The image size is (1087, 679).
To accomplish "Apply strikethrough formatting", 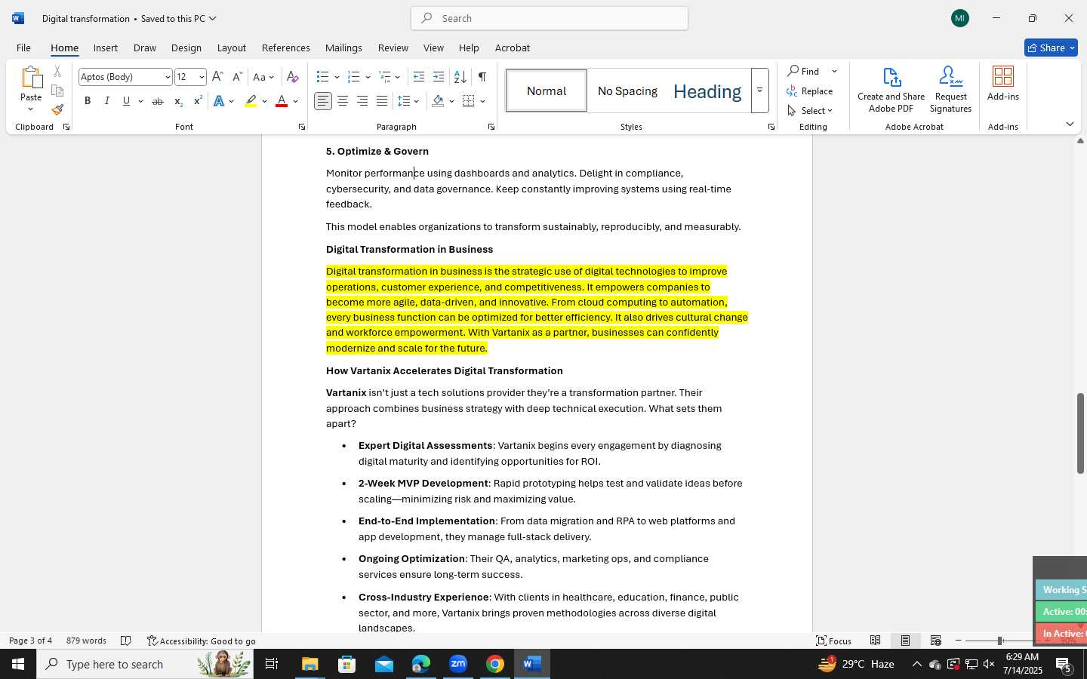I will pyautogui.click(x=158, y=101).
